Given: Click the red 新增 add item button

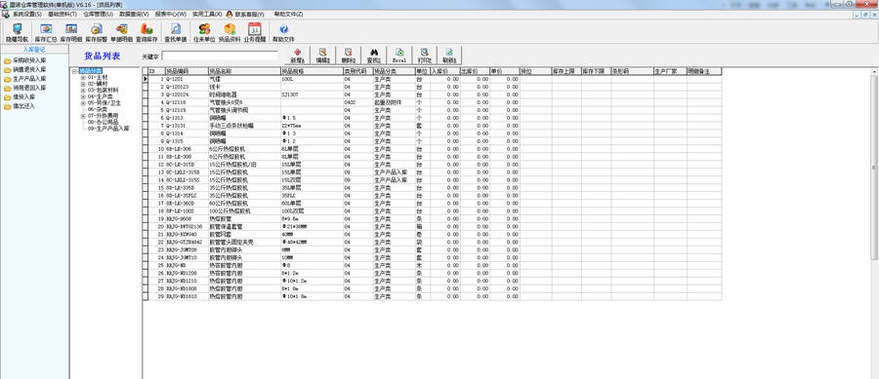Looking at the screenshot, I should tap(298, 56).
